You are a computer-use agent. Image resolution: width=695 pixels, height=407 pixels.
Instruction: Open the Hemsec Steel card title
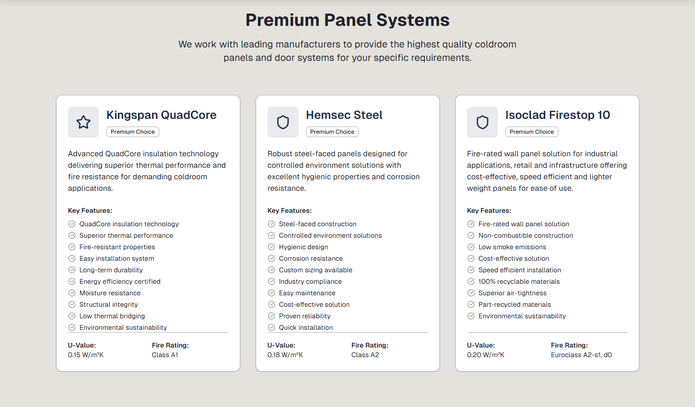click(x=344, y=115)
